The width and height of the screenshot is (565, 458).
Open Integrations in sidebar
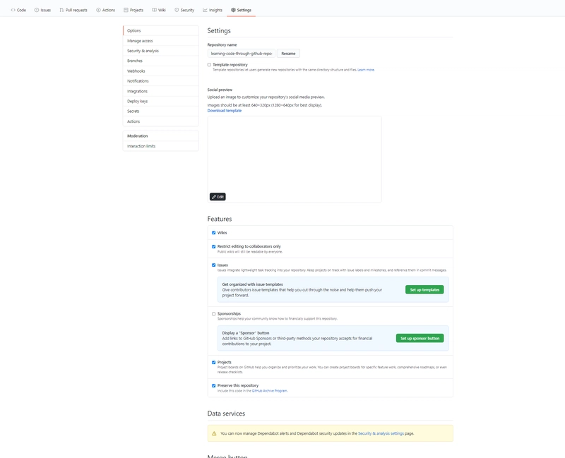coord(161,91)
